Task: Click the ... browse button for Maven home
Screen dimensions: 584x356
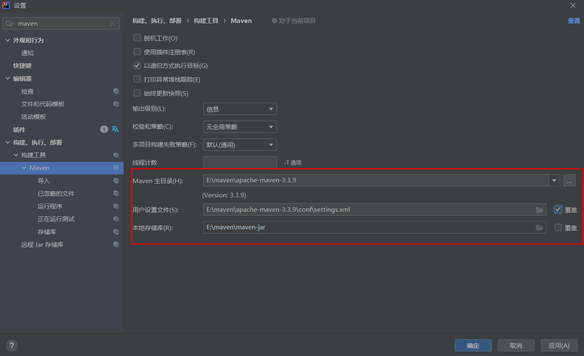Action: click(x=569, y=180)
